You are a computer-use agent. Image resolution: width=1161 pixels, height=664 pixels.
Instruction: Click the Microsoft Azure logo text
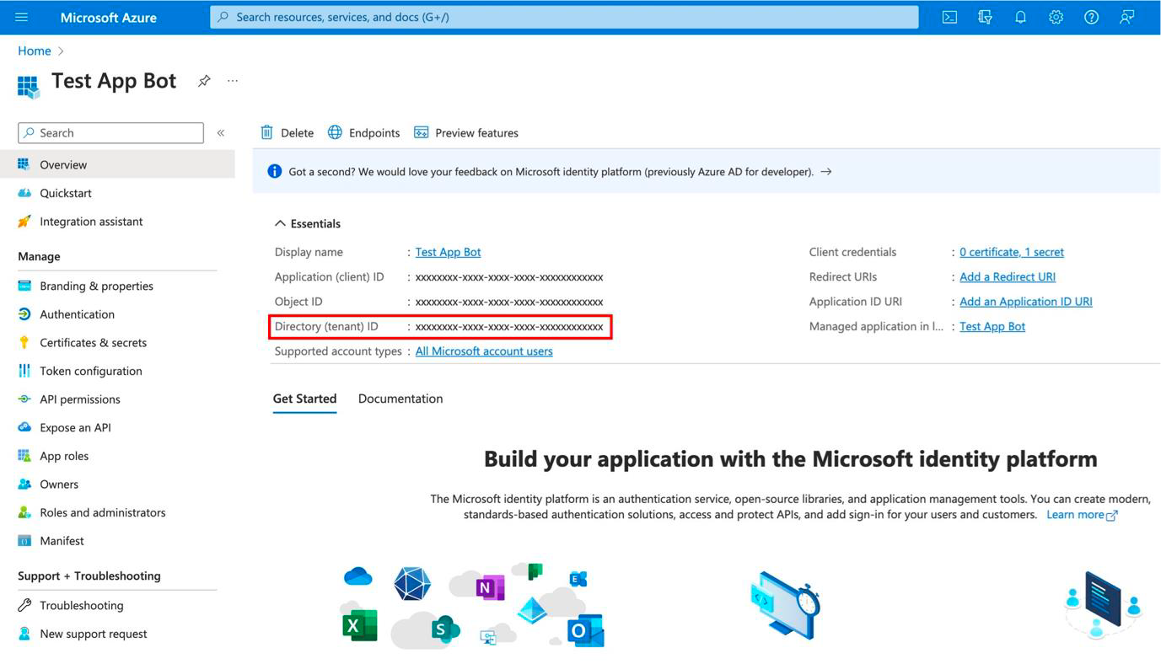[109, 17]
